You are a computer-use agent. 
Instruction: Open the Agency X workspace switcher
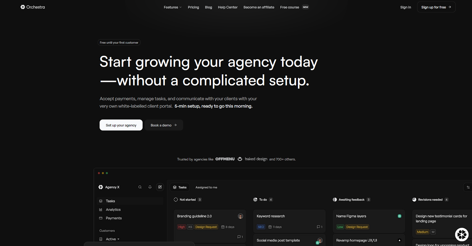point(109,187)
